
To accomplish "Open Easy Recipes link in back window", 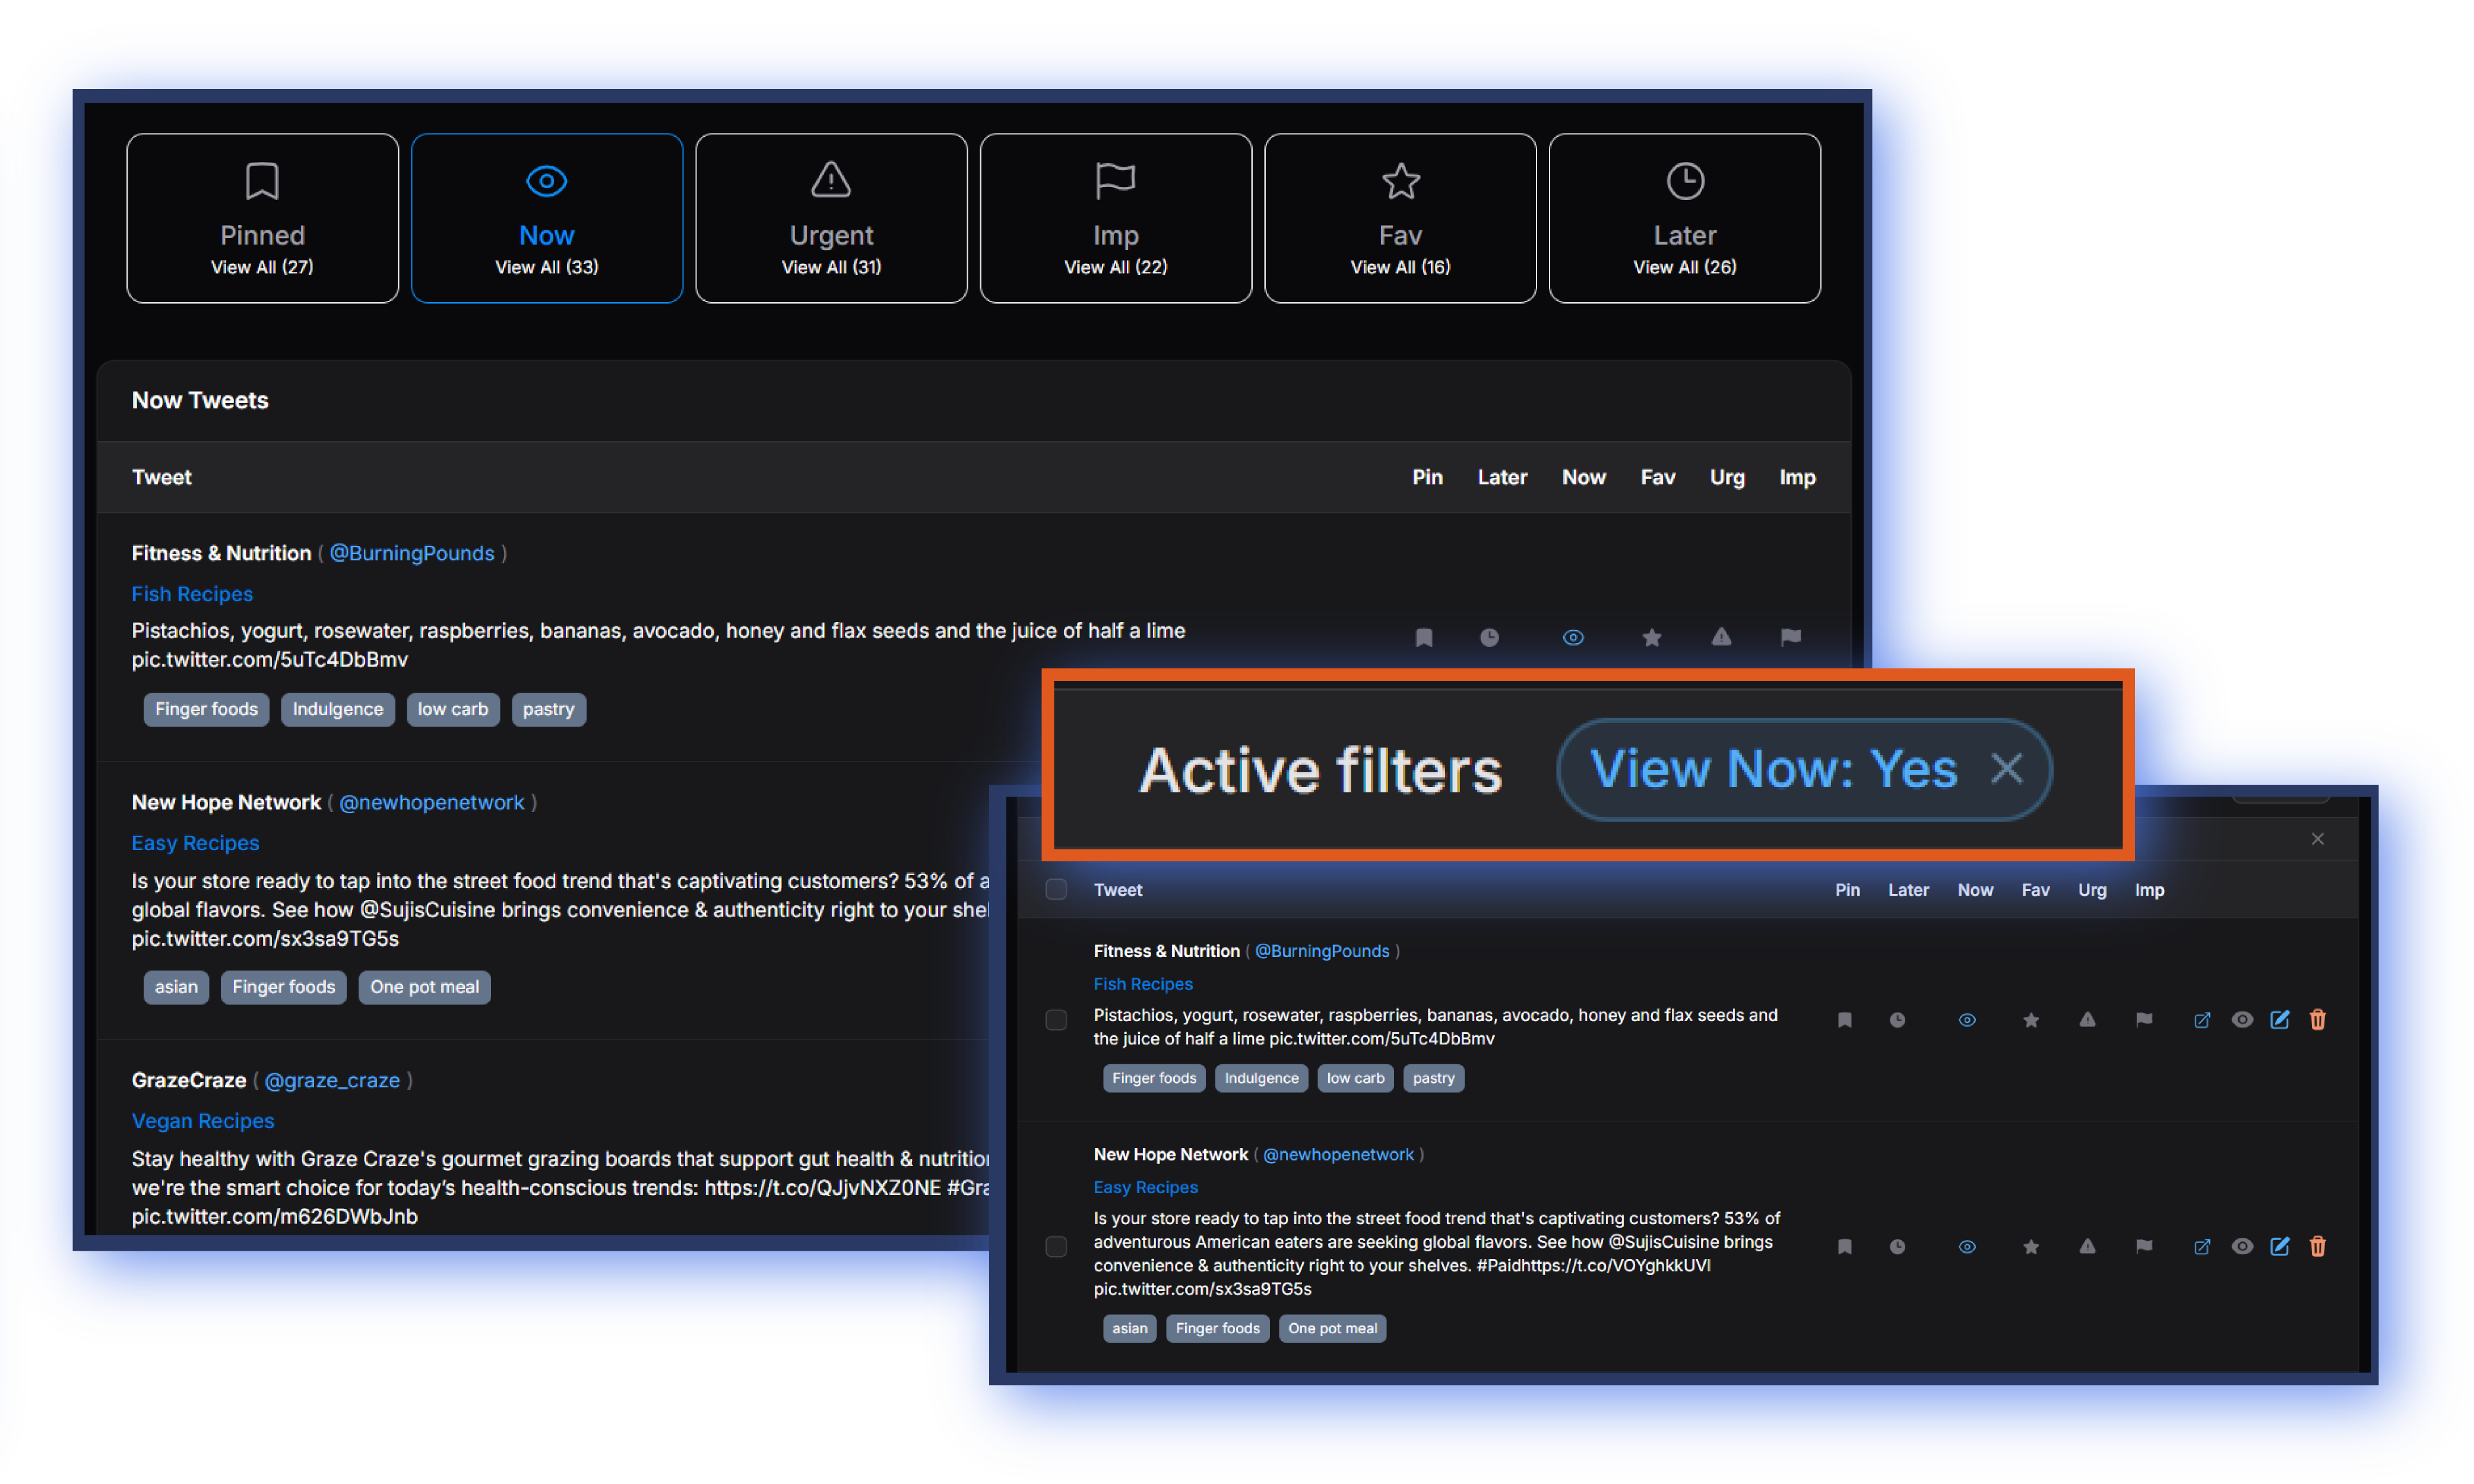I will [x=195, y=843].
